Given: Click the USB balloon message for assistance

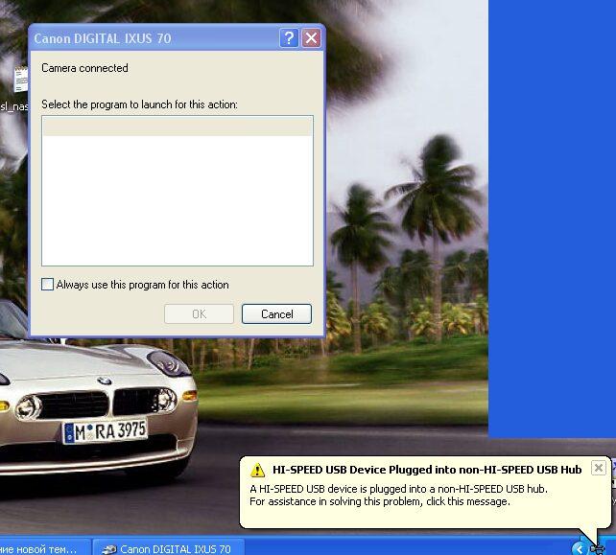Looking at the screenshot, I should tap(399, 495).
